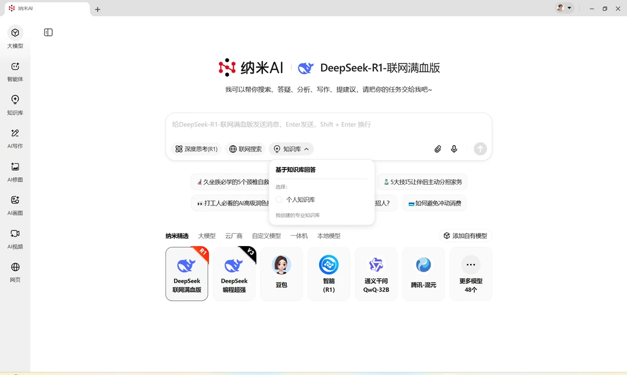Open the 大模型 section in sidebar

(x=15, y=38)
